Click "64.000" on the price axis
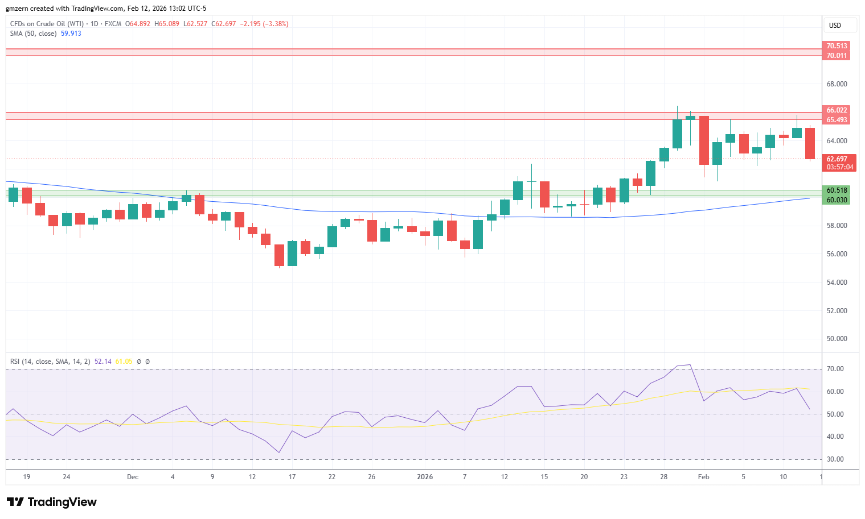 point(837,141)
